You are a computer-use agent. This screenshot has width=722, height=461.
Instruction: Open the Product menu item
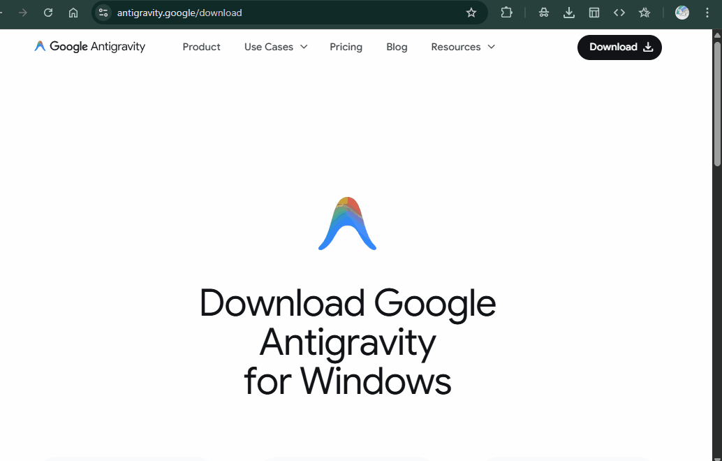tap(201, 47)
